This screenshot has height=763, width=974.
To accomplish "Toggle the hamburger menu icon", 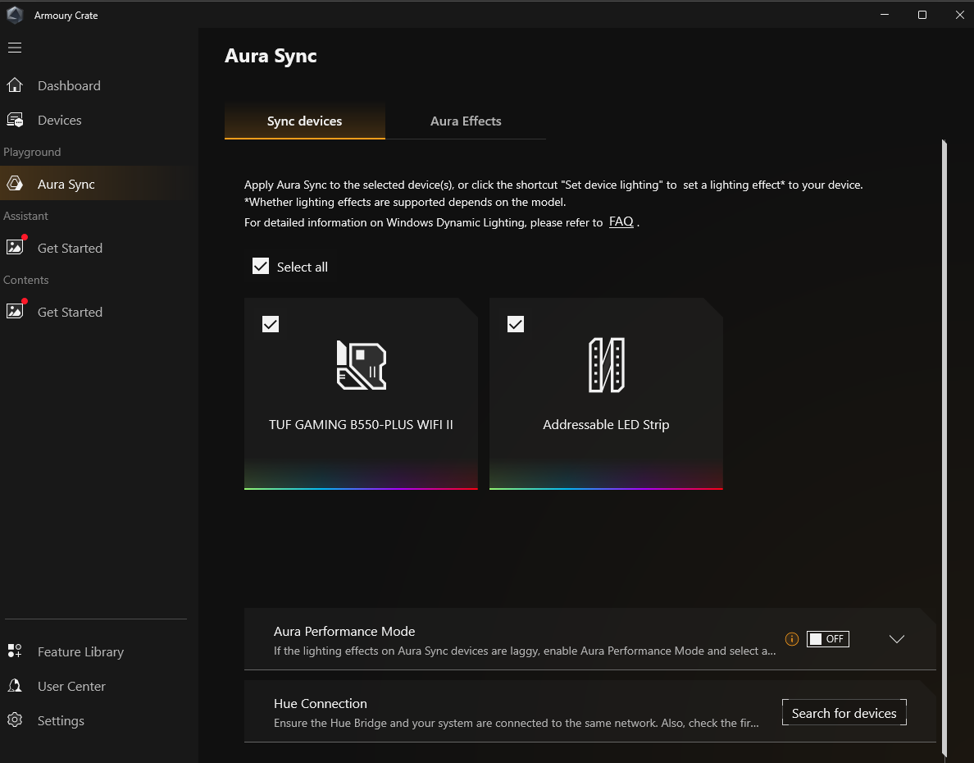I will click(14, 48).
